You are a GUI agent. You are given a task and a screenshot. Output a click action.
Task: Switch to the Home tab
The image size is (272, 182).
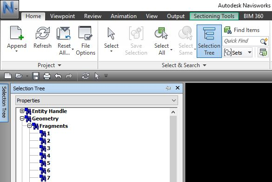33,16
